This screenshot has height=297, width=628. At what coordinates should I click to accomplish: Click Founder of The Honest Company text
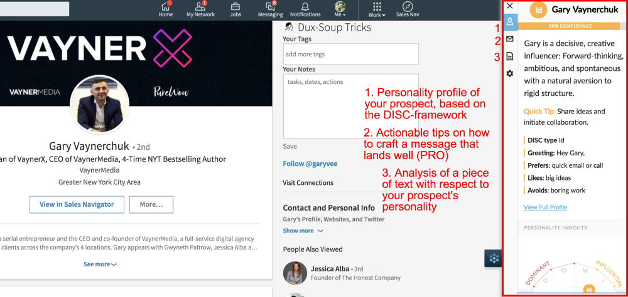coord(355,278)
